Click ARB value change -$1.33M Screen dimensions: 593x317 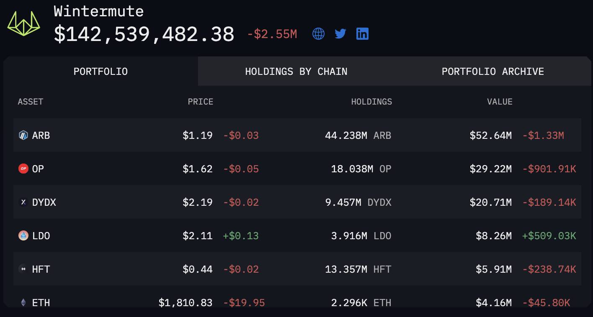click(x=543, y=135)
